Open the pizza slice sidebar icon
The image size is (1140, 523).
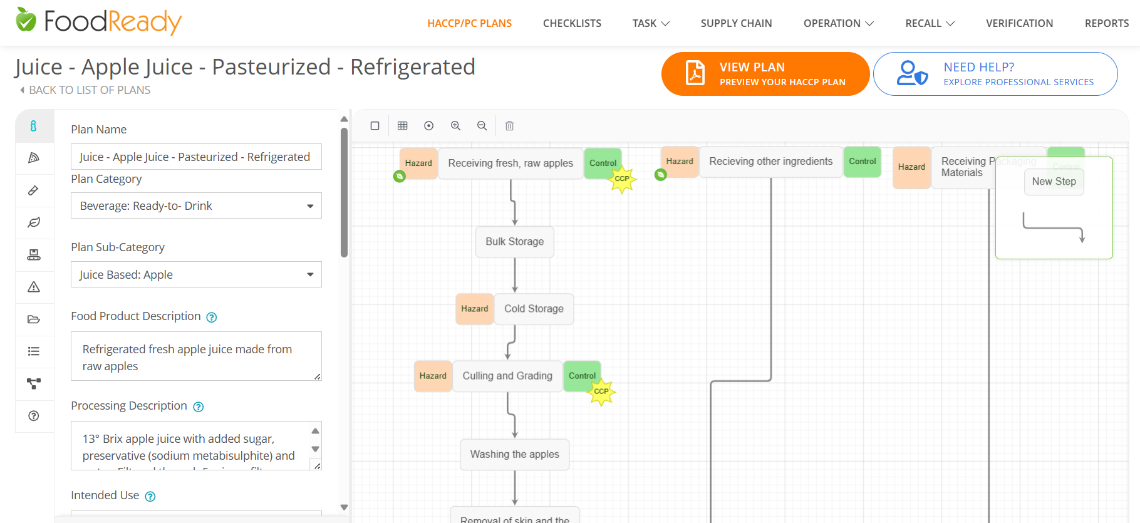[x=34, y=158]
